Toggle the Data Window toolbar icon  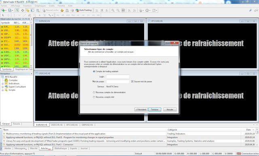pyautogui.click(x=23, y=10)
